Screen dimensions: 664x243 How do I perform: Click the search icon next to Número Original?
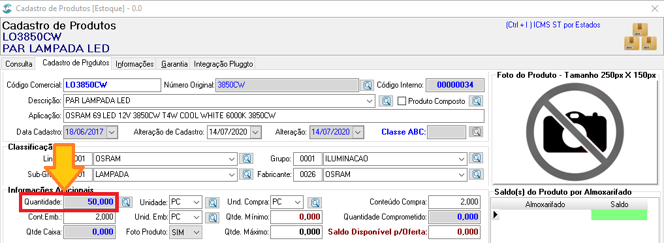pyautogui.click(x=367, y=85)
